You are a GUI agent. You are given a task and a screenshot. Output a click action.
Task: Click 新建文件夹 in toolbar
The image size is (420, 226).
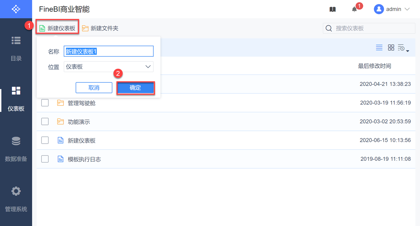(100, 29)
